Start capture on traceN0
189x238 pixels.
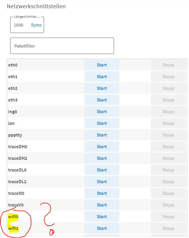pyautogui.click(x=102, y=193)
